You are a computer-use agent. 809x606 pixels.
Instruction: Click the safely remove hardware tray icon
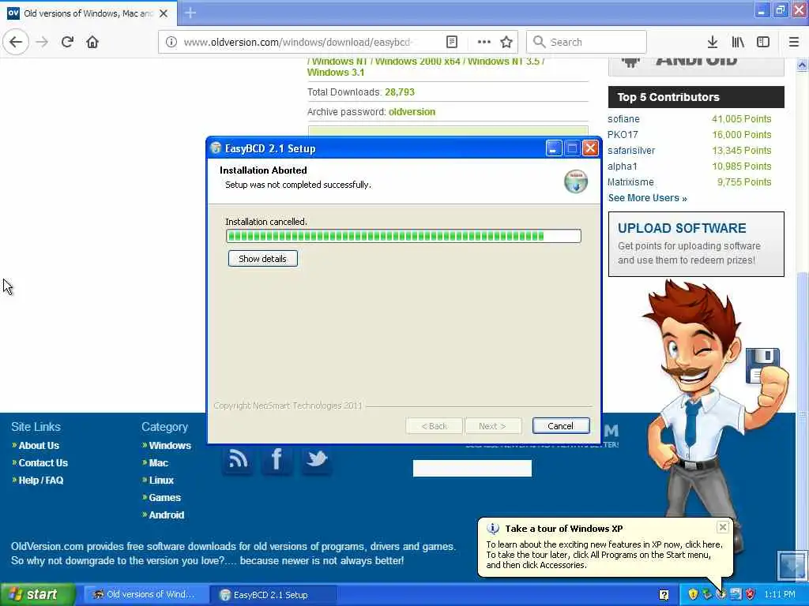[x=707, y=594]
